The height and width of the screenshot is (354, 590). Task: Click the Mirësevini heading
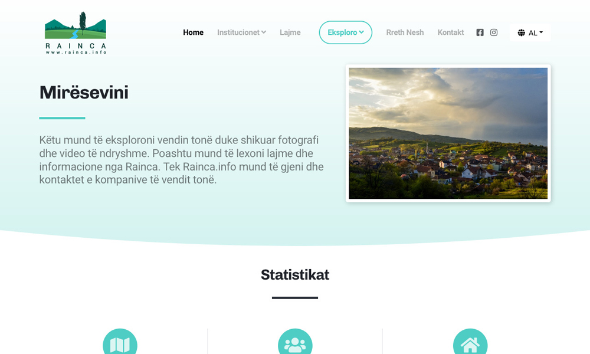pyautogui.click(x=84, y=93)
